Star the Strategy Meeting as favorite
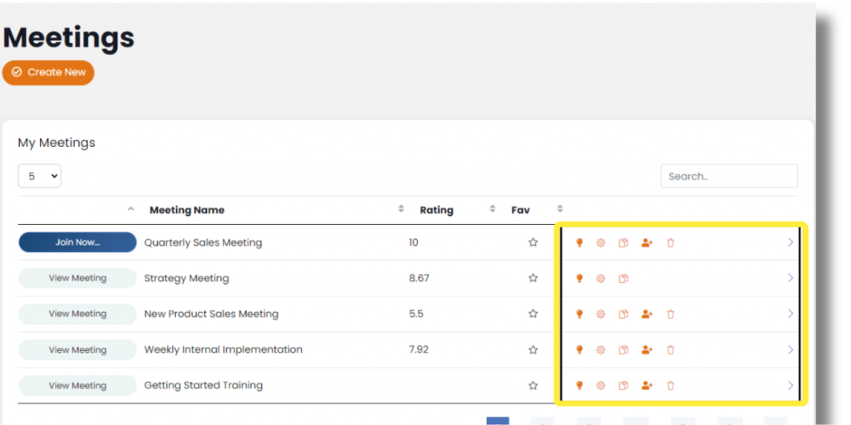The height and width of the screenshot is (425, 851). click(x=534, y=279)
